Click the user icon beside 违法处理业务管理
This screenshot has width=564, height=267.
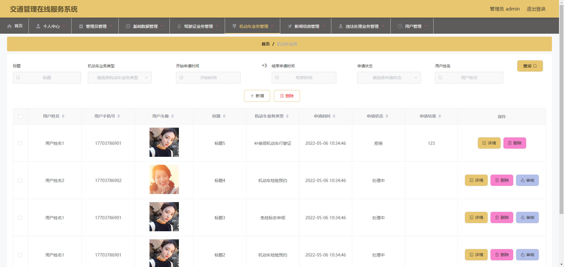[x=341, y=26]
